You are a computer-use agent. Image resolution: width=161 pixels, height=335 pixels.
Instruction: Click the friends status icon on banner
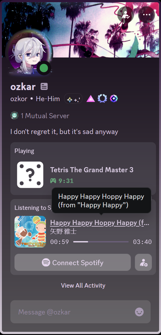pos(125,15)
